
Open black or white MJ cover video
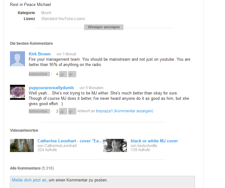point(154,141)
